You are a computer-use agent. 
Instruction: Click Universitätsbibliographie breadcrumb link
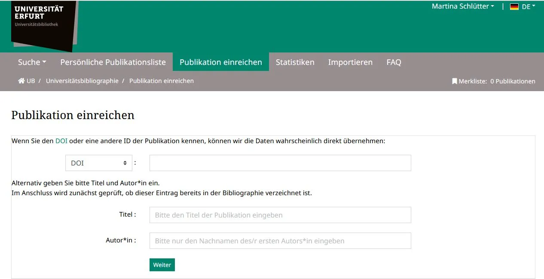coord(82,81)
